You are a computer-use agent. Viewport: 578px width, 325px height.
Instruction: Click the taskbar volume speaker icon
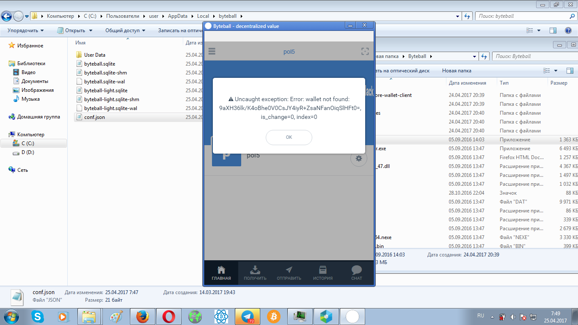click(x=513, y=317)
